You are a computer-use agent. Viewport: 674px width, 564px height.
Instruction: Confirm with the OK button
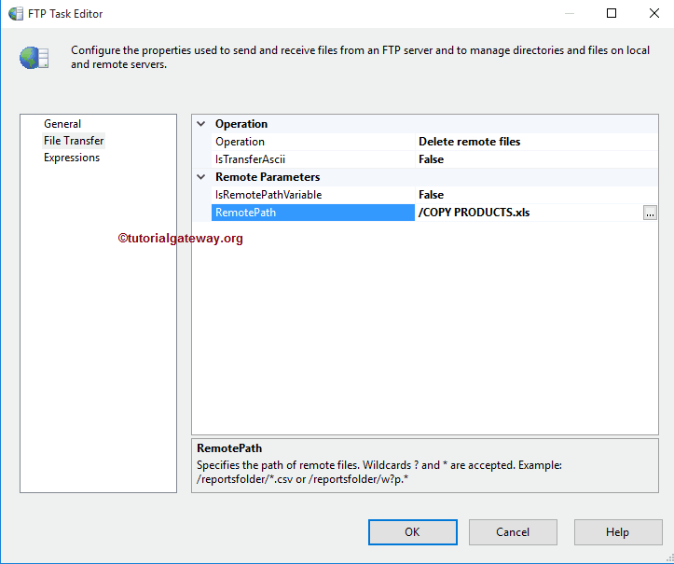click(x=413, y=532)
